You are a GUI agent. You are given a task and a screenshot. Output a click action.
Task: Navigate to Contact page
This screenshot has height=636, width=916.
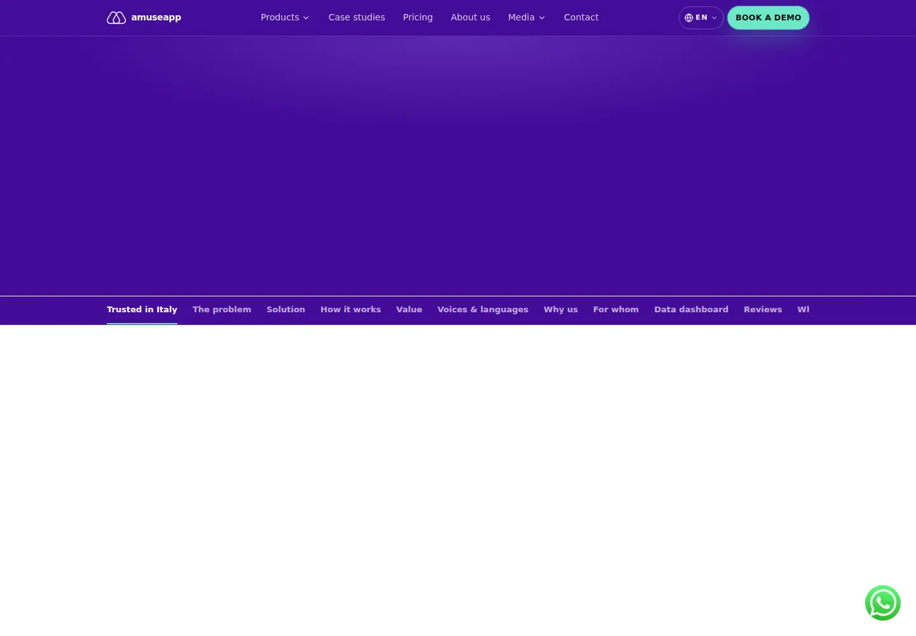pos(581,17)
